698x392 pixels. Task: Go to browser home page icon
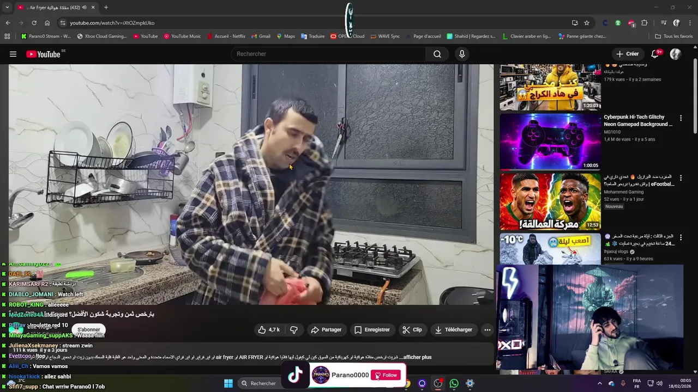tap(47, 23)
